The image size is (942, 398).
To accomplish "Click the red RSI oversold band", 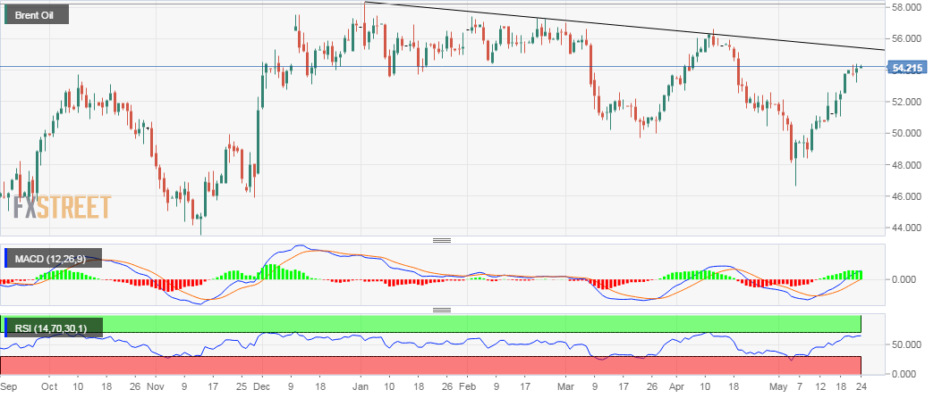I will 431,365.
